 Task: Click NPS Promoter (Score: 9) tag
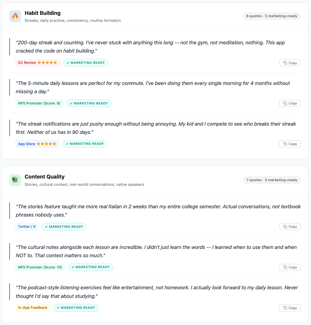(x=39, y=103)
